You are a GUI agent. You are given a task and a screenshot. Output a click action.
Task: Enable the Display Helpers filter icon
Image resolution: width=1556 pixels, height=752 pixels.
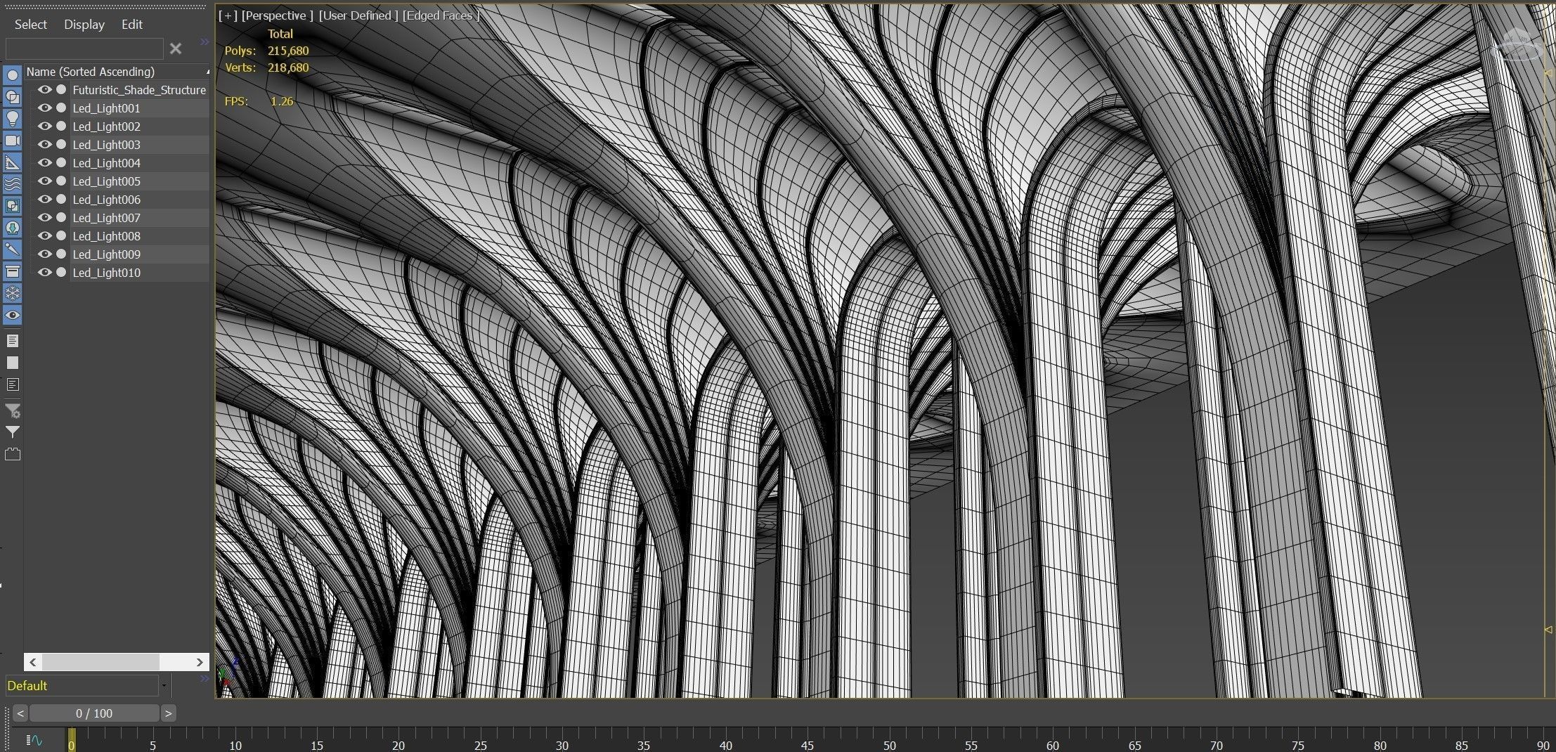coord(12,162)
